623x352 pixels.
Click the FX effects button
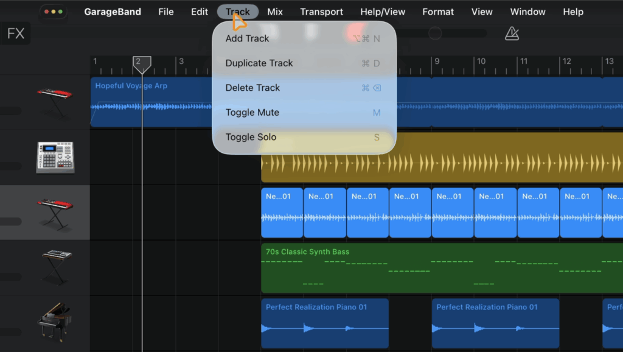tap(16, 33)
